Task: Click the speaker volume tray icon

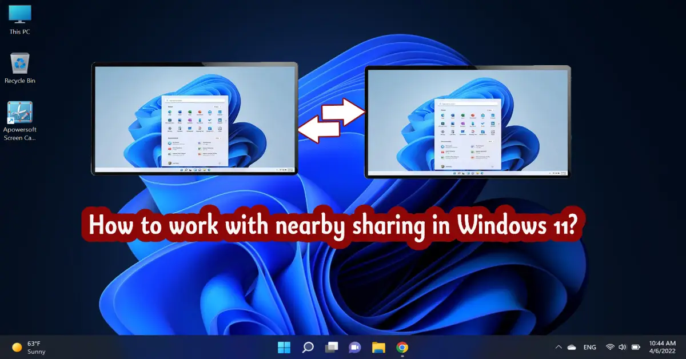Action: 623,347
